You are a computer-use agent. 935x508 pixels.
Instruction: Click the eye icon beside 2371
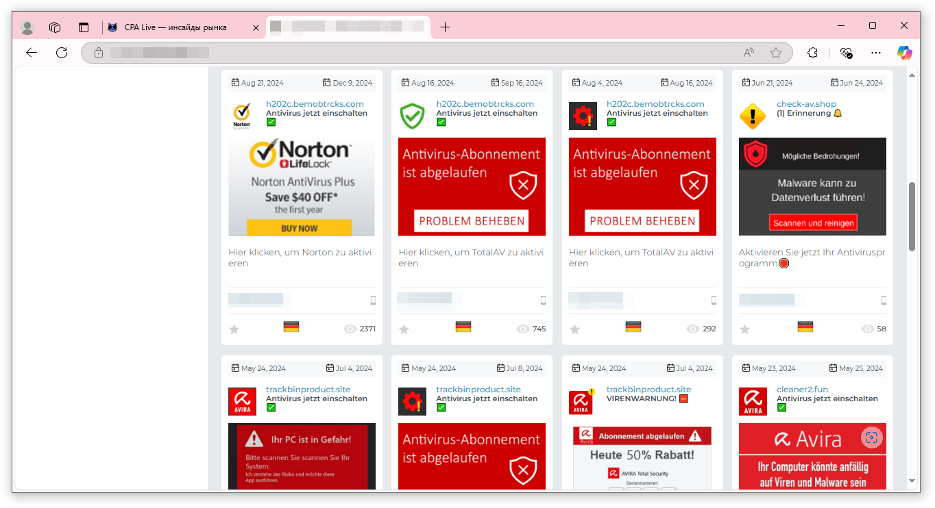[x=350, y=329]
